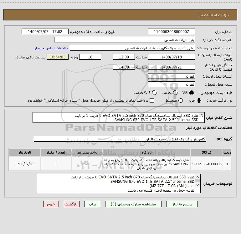Click the بازگشت back button
The width and height of the screenshot is (241, 234).
coord(72,204)
